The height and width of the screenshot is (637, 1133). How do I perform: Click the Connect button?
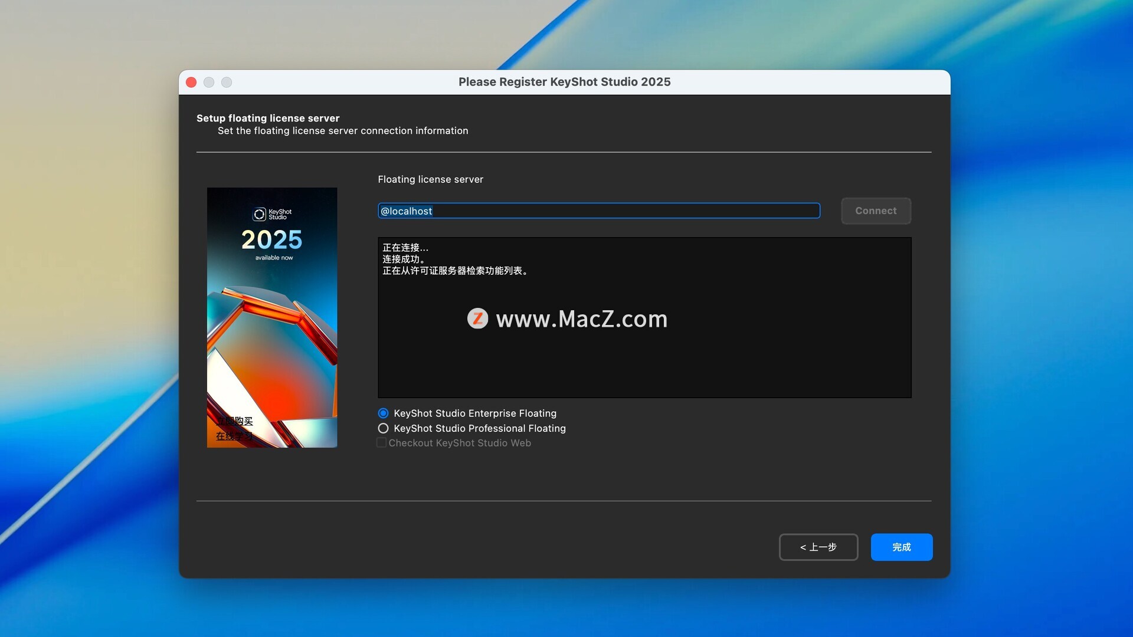876,211
